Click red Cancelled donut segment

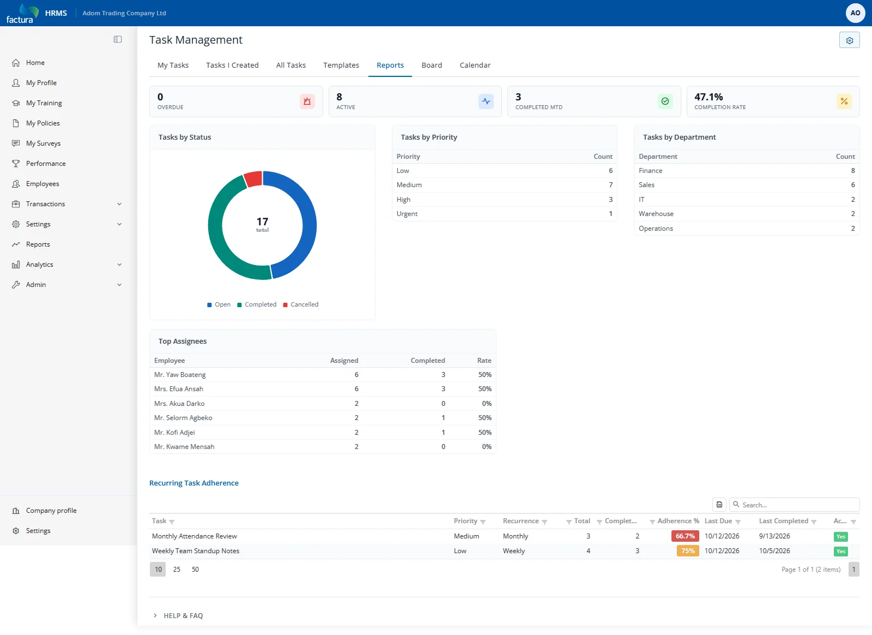click(253, 179)
